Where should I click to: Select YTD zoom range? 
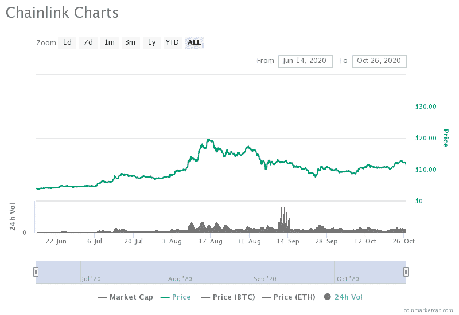tap(172, 42)
